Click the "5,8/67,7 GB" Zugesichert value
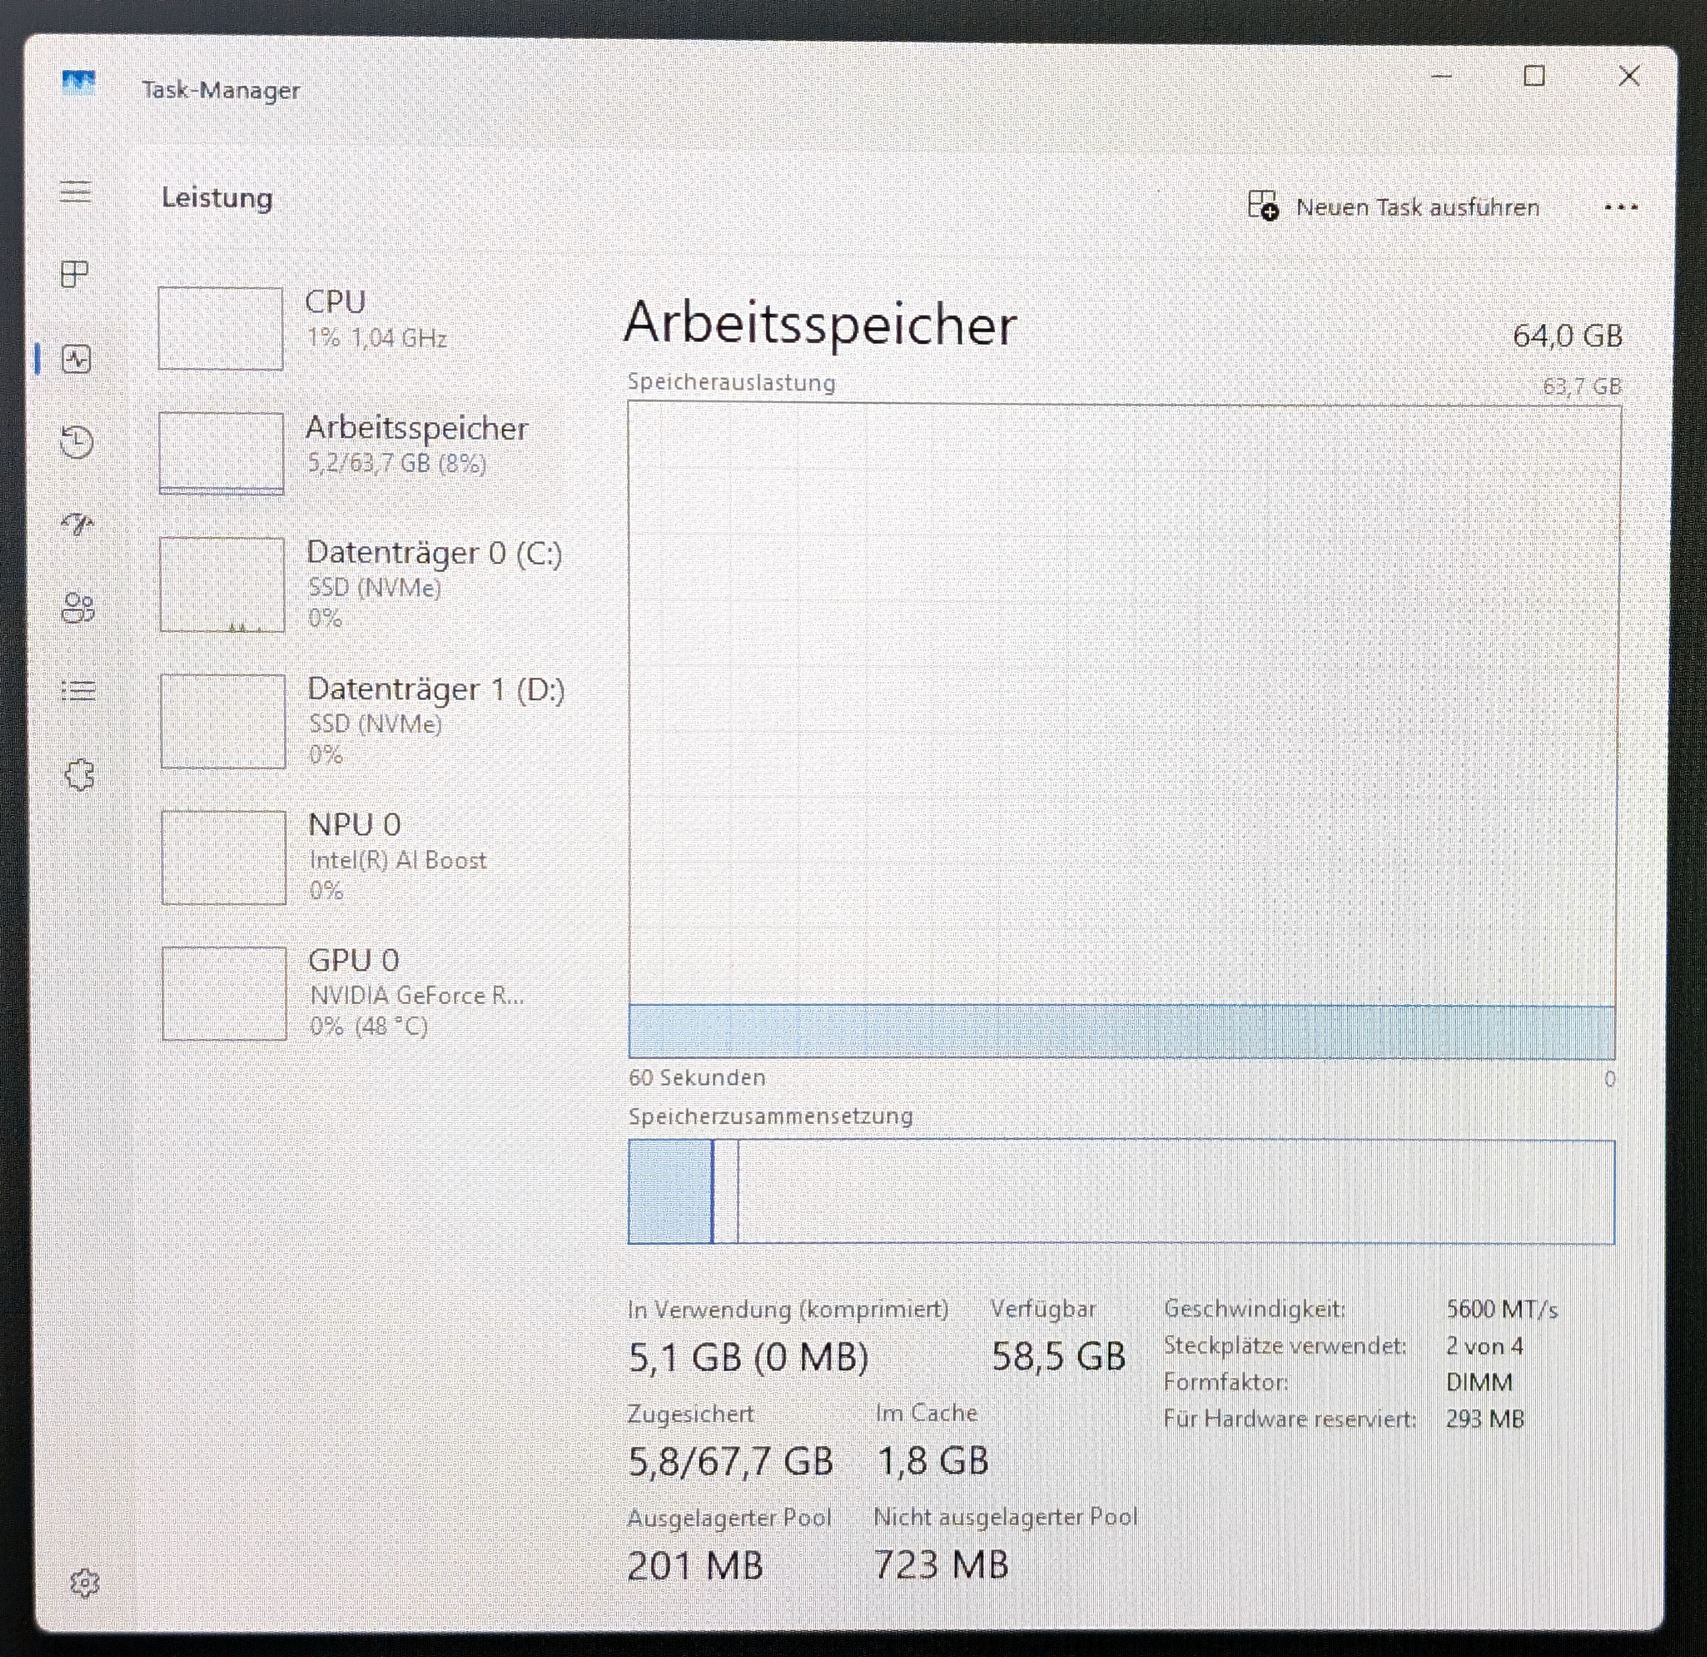This screenshot has height=1657, width=1707. (730, 1461)
